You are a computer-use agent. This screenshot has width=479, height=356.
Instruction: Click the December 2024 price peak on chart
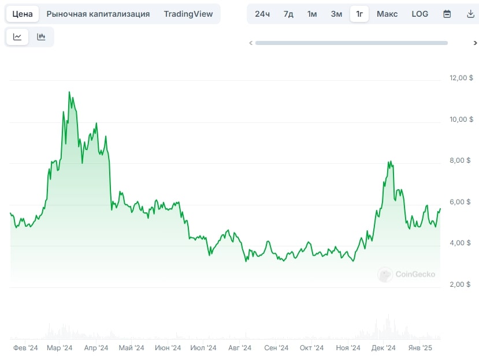pos(391,162)
